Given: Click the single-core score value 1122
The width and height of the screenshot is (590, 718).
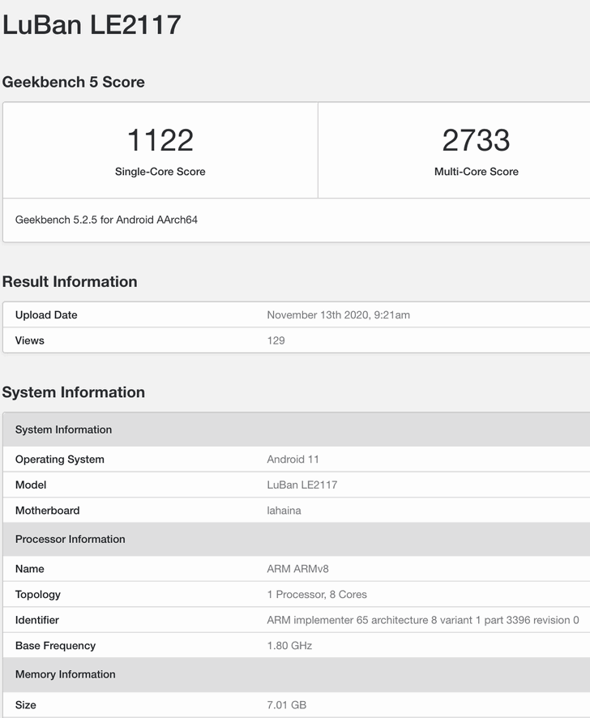Looking at the screenshot, I should tap(160, 140).
